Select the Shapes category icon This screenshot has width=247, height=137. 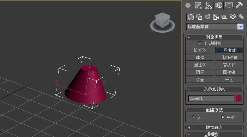pyautogui.click(x=199, y=17)
